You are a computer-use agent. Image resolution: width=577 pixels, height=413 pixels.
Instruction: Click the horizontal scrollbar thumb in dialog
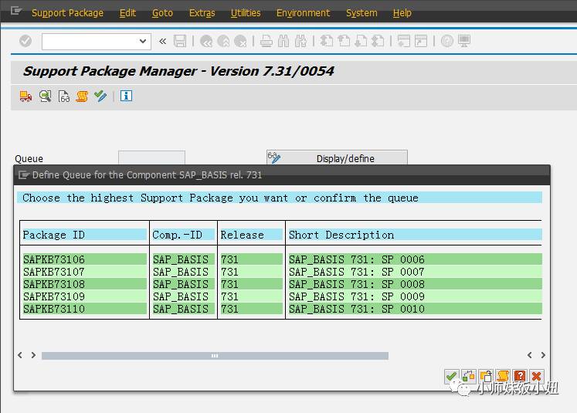click(215, 356)
